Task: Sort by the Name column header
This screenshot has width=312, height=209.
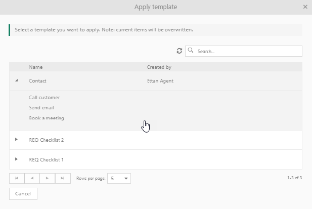Action: point(36,67)
